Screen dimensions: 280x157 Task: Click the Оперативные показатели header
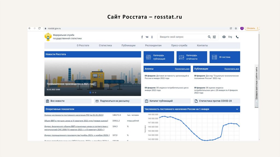coord(93,109)
